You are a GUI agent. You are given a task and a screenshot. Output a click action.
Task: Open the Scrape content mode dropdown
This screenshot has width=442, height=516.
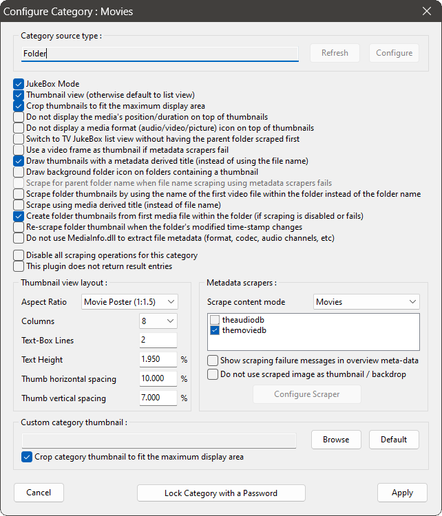[x=366, y=302]
